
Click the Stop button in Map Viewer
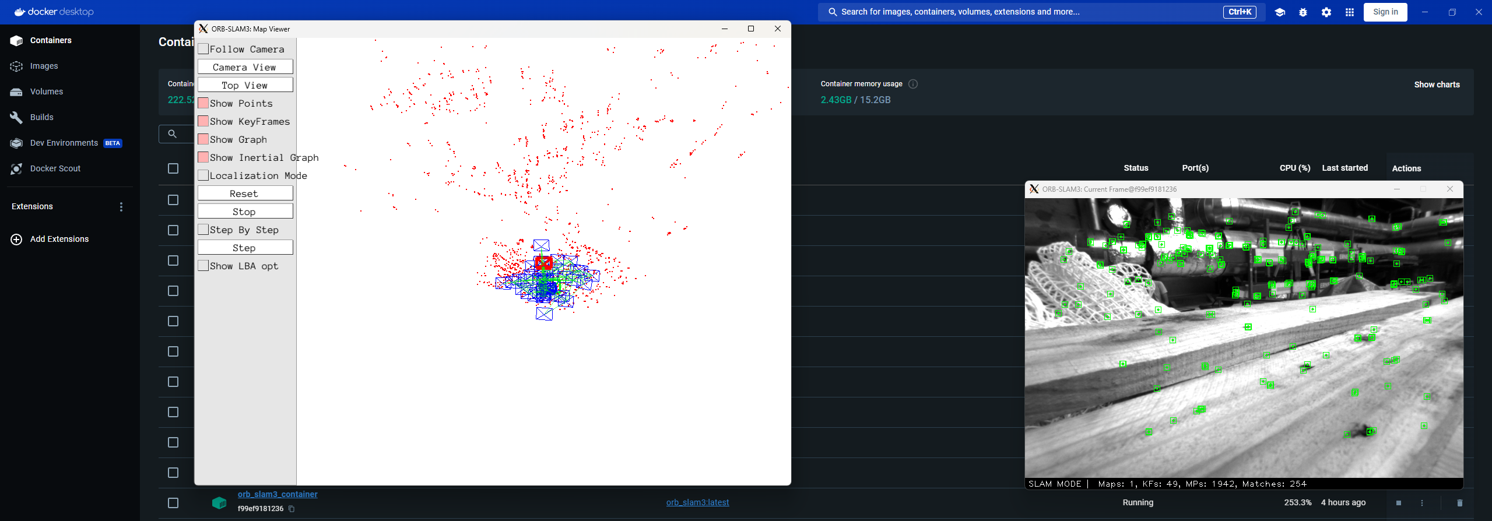[x=245, y=212]
